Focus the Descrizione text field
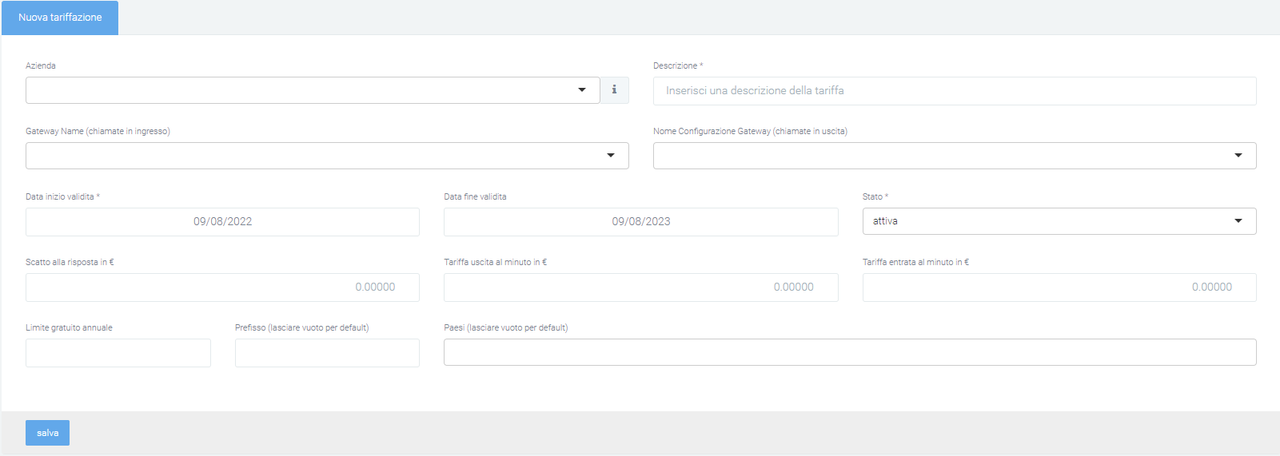The image size is (1280, 456). (955, 91)
